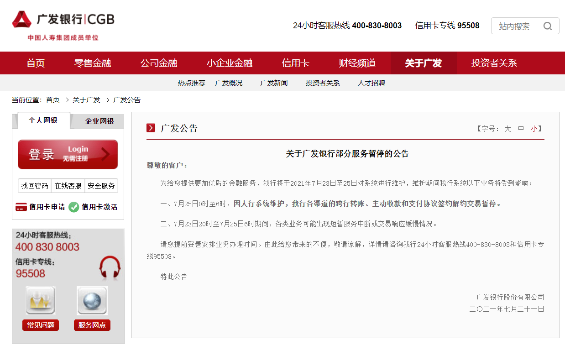Click the search magnifier icon

pyautogui.click(x=548, y=26)
